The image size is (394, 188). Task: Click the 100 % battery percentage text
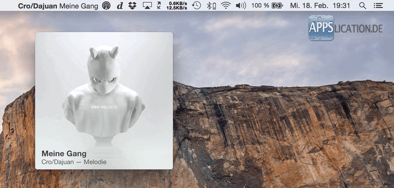(260, 6)
